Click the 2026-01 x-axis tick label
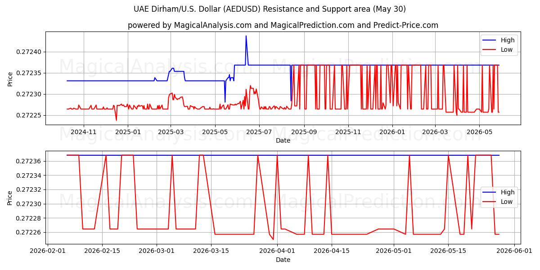Screen dimensions: 540x270 (x=392, y=132)
